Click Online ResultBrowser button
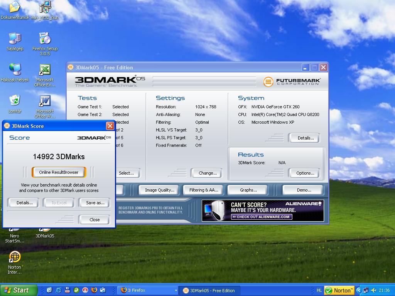This screenshot has height=296, width=395. [59, 172]
